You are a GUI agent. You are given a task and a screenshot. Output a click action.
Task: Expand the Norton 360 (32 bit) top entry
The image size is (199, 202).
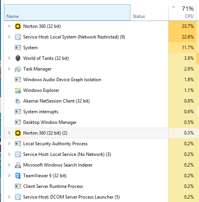[x=9, y=26]
